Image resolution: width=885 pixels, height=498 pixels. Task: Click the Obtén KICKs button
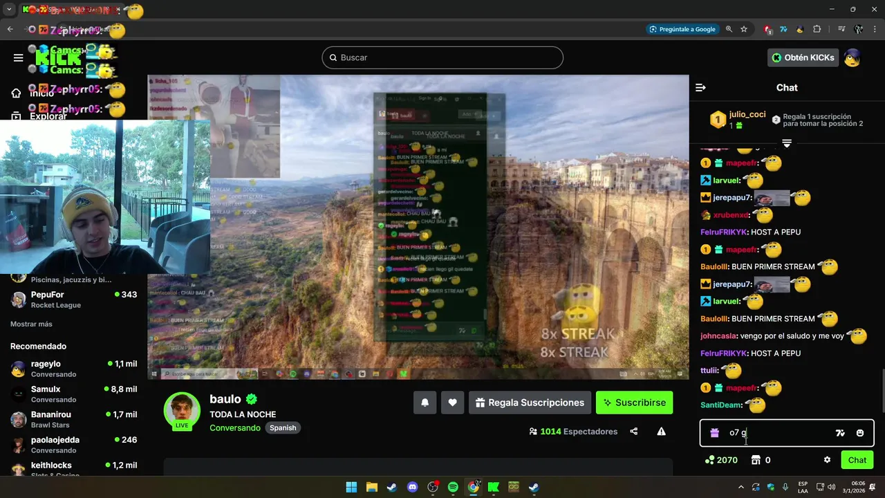tap(803, 57)
